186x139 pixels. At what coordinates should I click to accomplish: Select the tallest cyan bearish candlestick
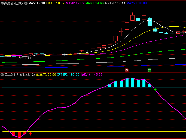150,22
